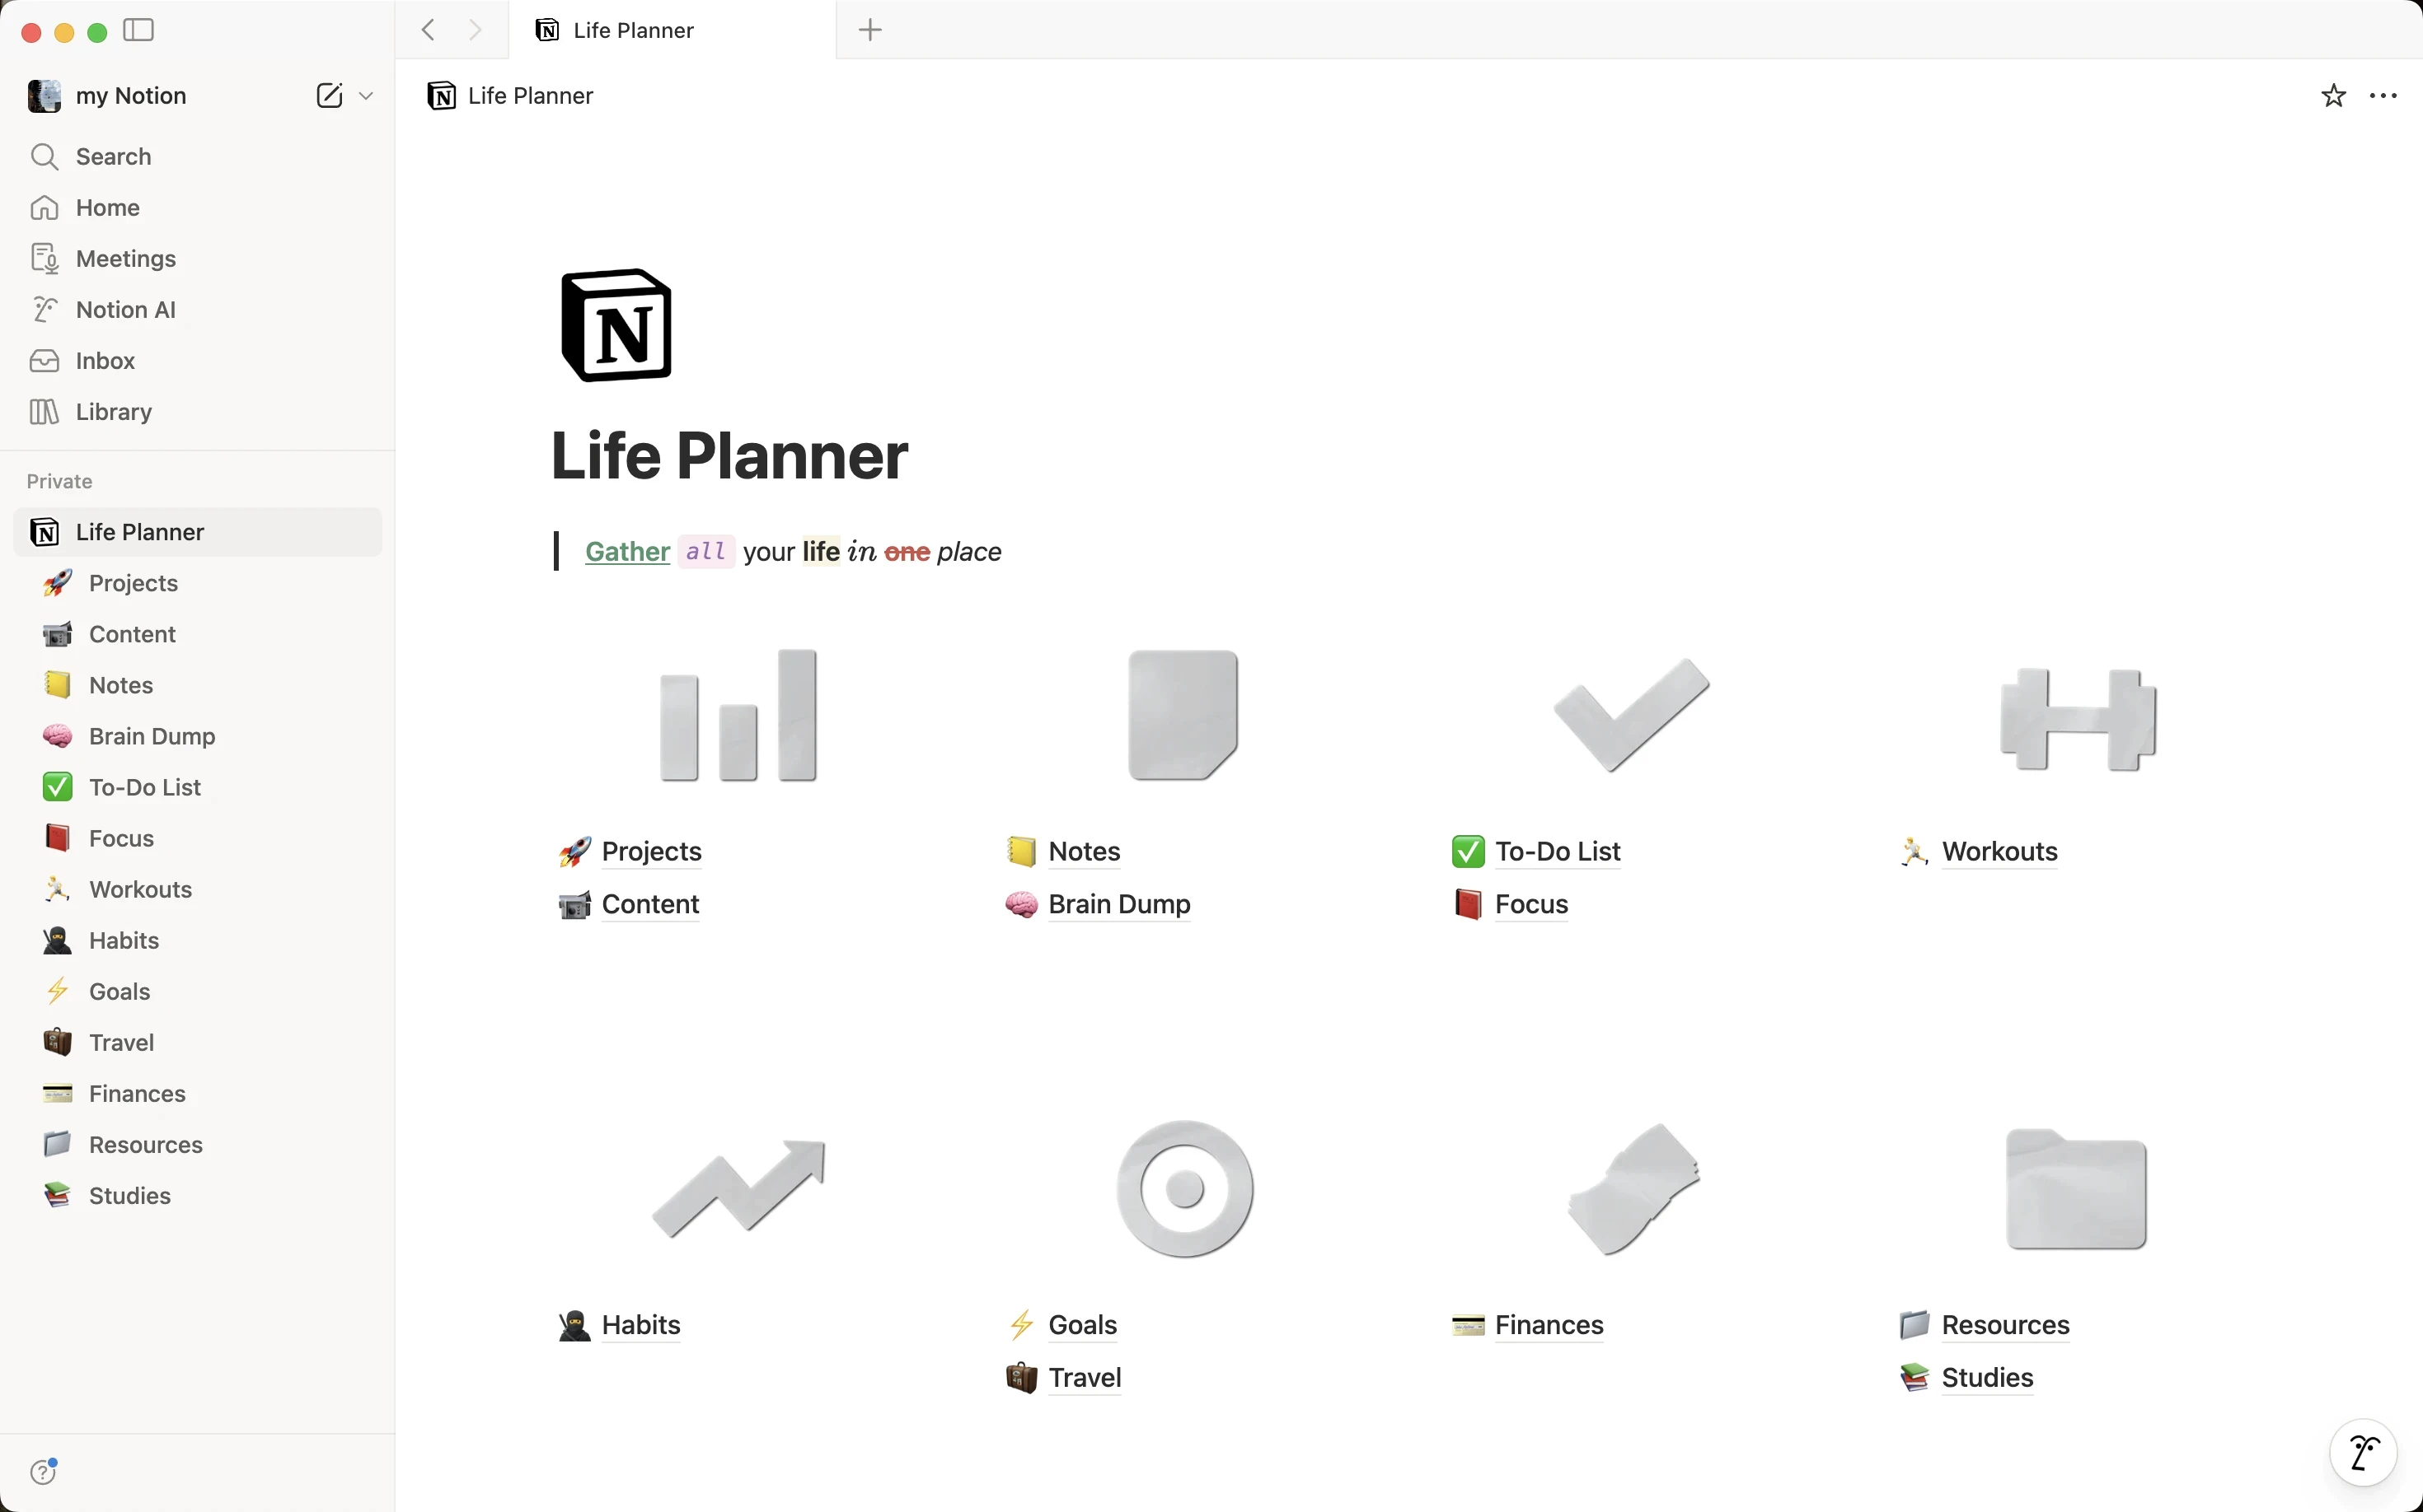Open the Brain Dump page link

point(1119,904)
